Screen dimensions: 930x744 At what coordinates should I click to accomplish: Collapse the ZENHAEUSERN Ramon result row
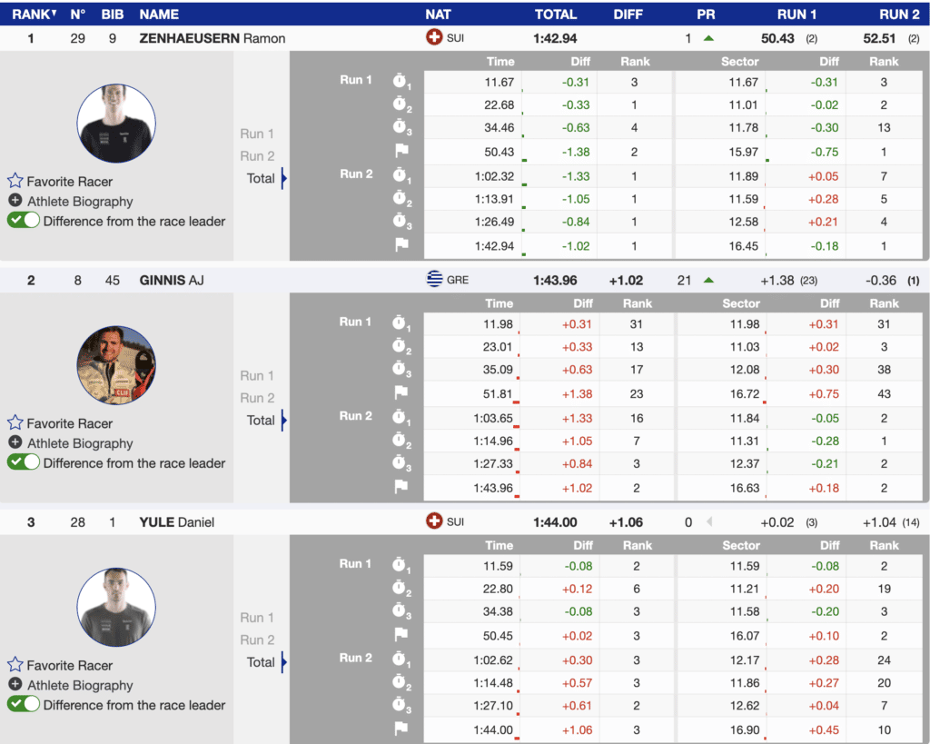point(211,38)
